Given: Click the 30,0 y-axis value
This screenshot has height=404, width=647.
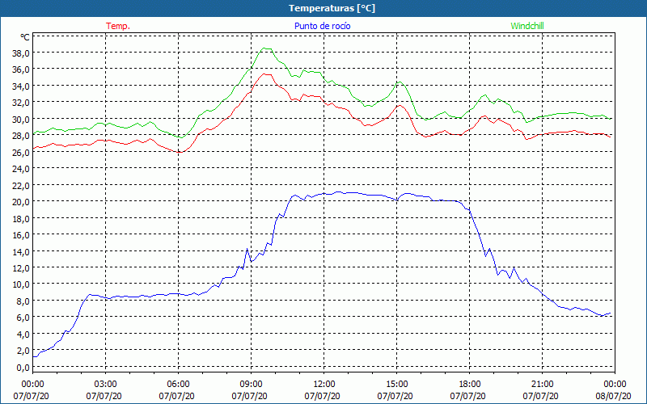Looking at the screenshot, I should point(21,120).
